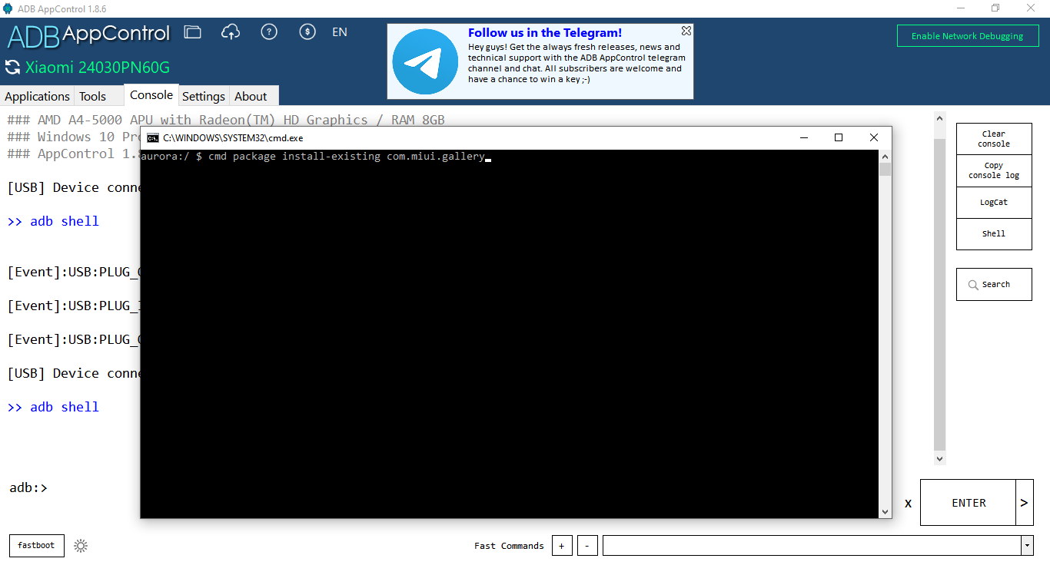
Task: Remove a fast command with minus button
Action: coord(586,546)
